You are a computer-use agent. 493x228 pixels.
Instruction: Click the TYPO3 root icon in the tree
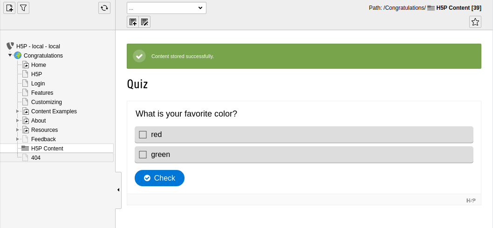(x=10, y=46)
